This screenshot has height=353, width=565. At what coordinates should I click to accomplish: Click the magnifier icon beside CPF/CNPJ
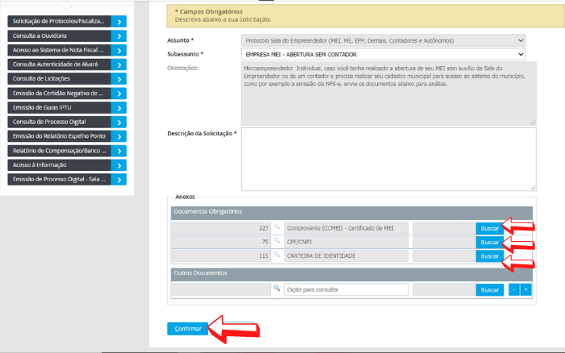click(276, 242)
